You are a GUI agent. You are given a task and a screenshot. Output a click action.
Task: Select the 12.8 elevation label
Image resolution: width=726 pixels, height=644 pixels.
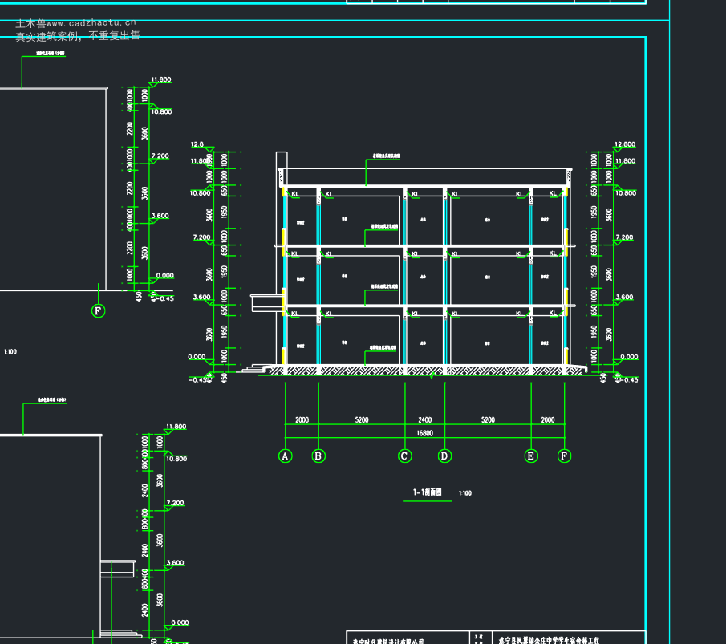[x=197, y=144]
